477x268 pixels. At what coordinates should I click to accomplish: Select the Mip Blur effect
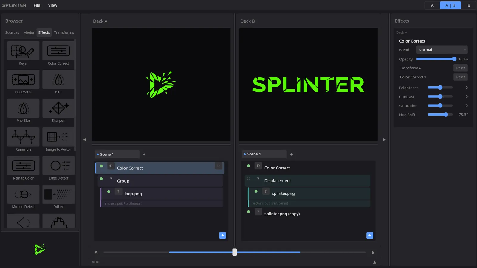click(x=23, y=108)
